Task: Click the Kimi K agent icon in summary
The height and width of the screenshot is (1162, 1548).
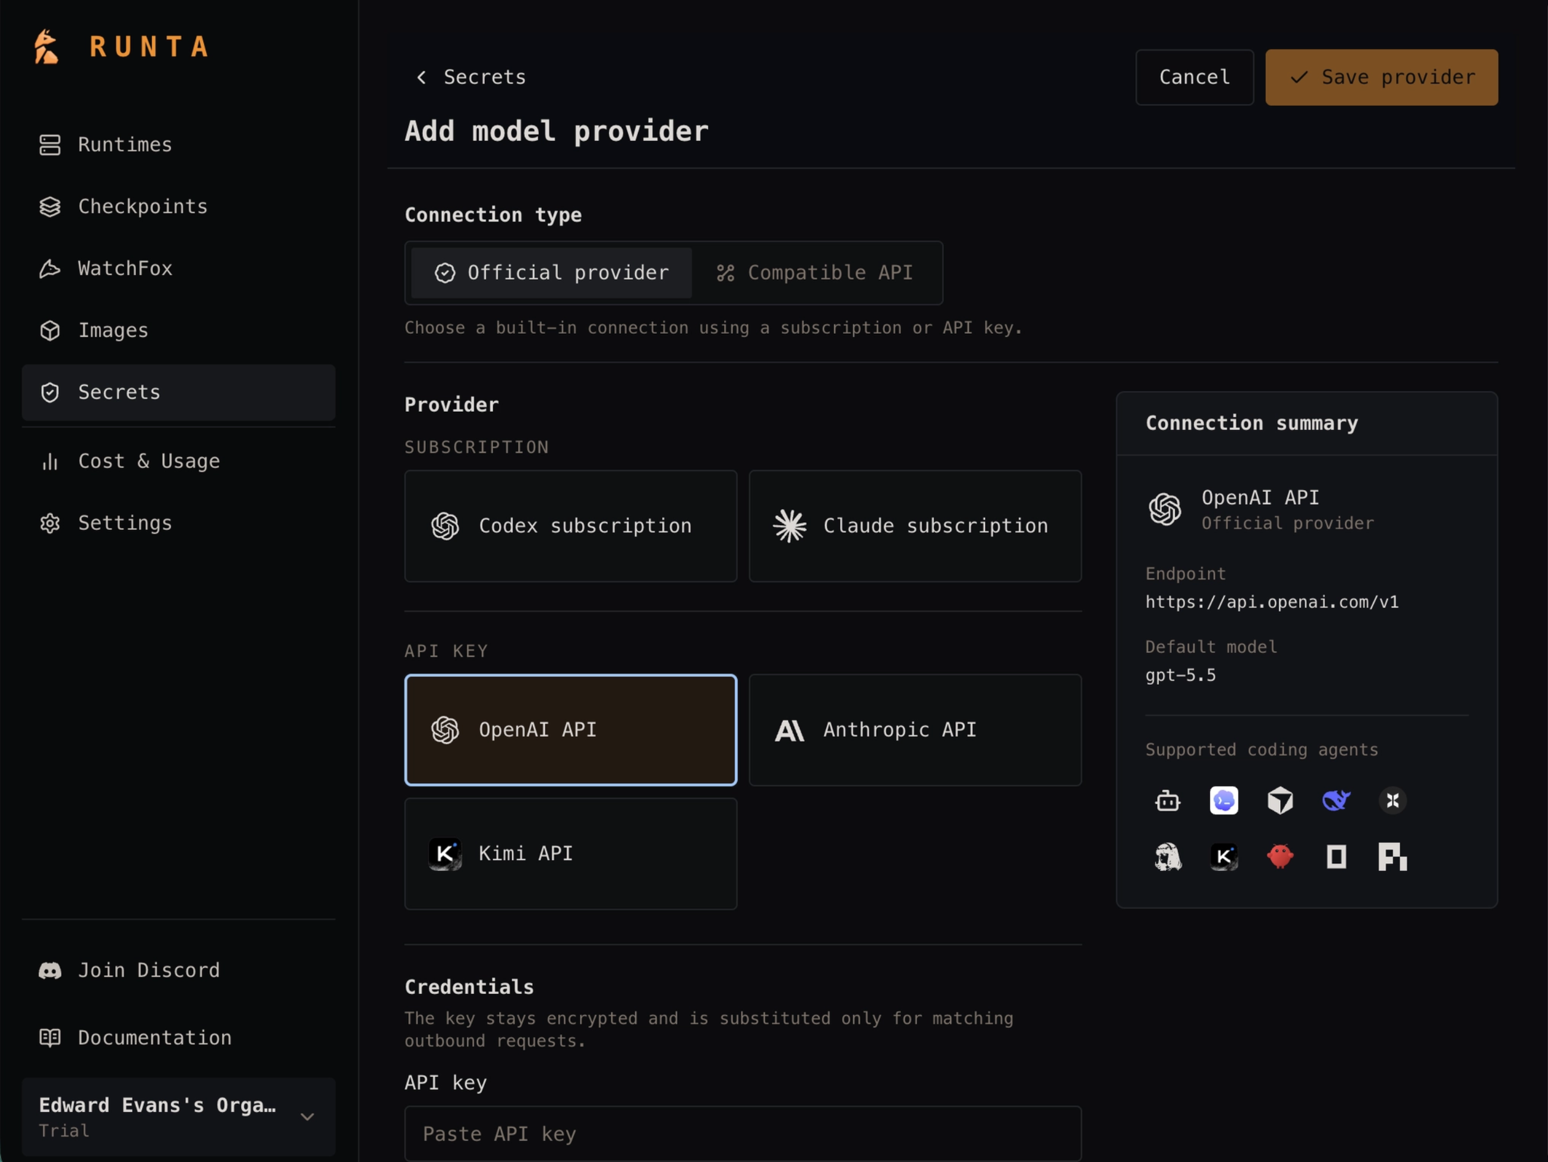Action: (1223, 857)
